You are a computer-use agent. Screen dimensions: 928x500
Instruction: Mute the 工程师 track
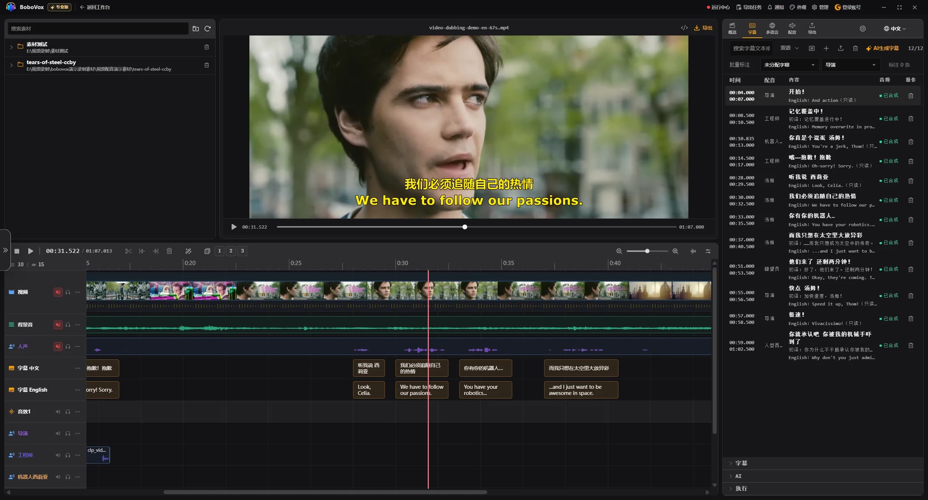pyautogui.click(x=58, y=455)
